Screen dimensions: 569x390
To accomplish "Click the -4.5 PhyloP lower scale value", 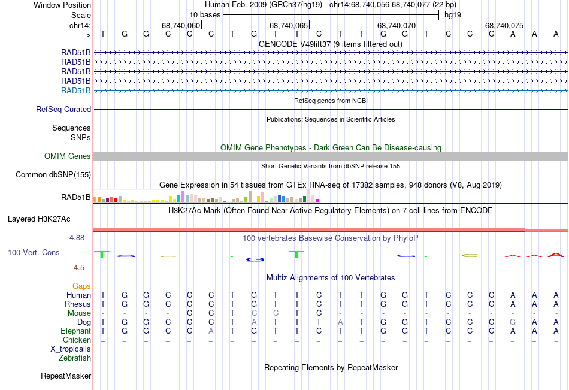I will tap(78, 268).
